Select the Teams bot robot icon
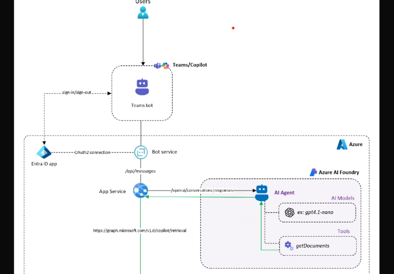Screen dimensions: 394x274 142,87
